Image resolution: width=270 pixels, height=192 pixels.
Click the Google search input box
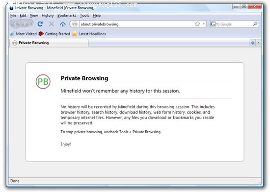(236, 24)
